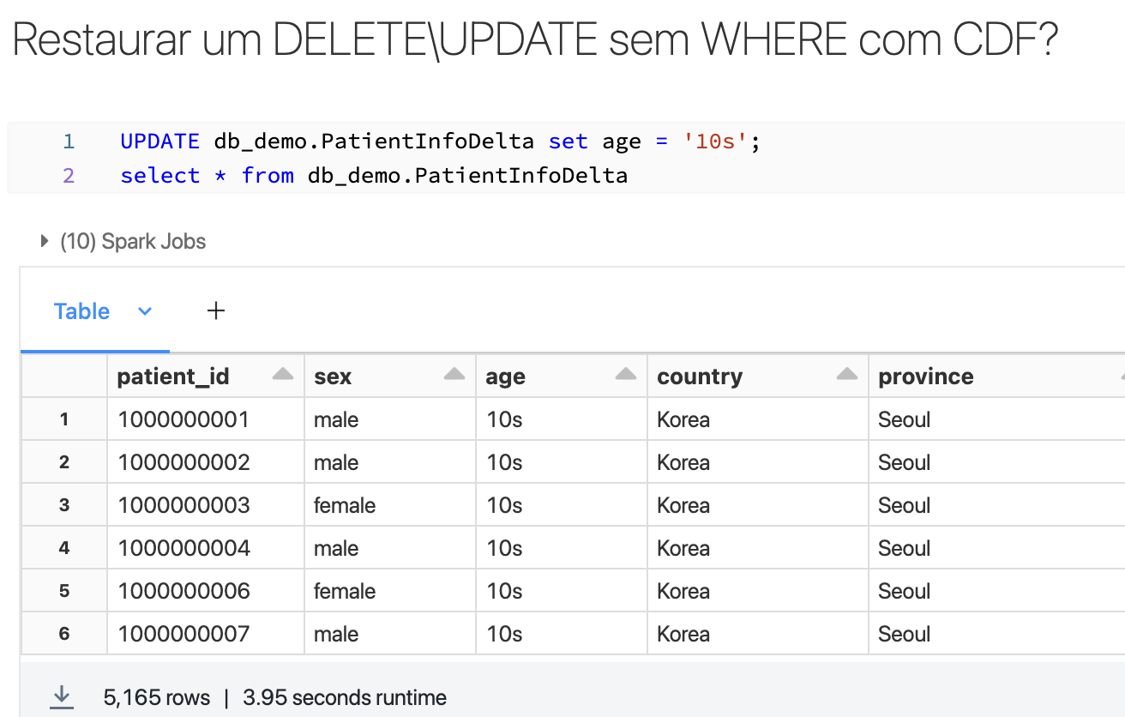Viewport: 1125px width, 717px height.
Task: Select the Table results tab
Action: [82, 311]
